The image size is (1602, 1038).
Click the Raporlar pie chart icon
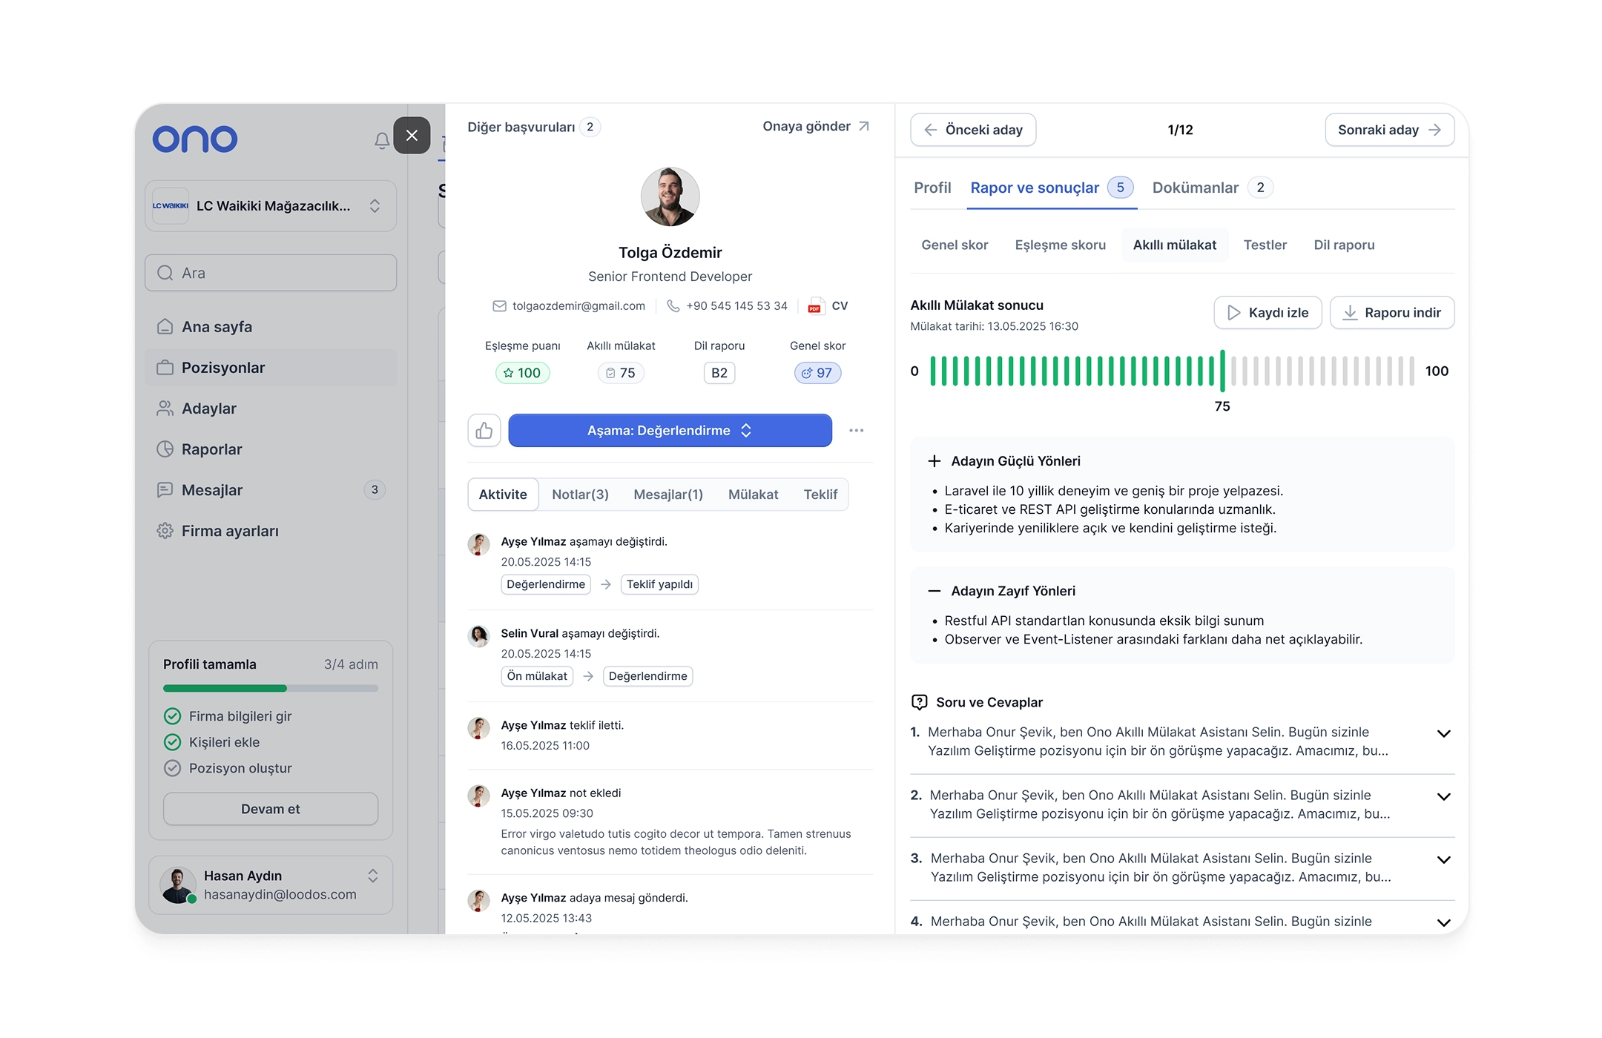point(165,449)
